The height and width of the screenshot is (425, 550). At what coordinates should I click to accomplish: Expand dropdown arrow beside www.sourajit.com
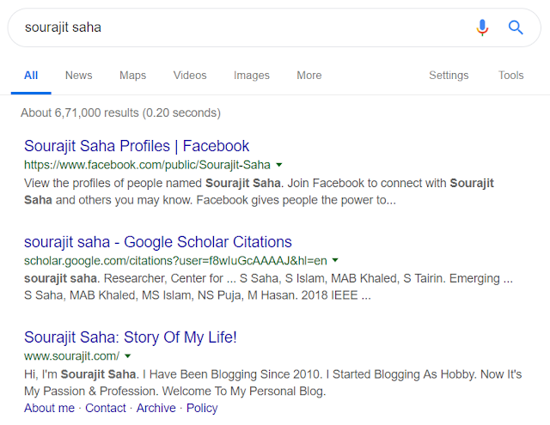(x=127, y=355)
